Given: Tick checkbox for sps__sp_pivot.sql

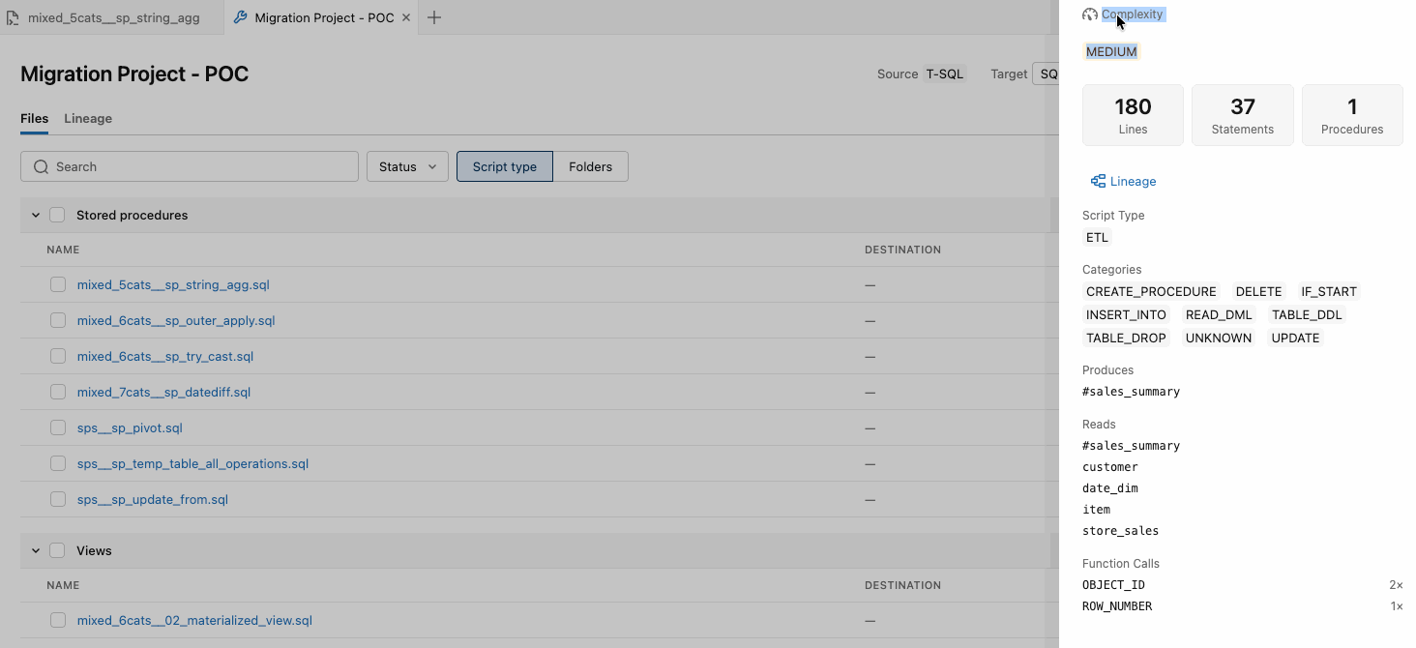Looking at the screenshot, I should (x=58, y=427).
